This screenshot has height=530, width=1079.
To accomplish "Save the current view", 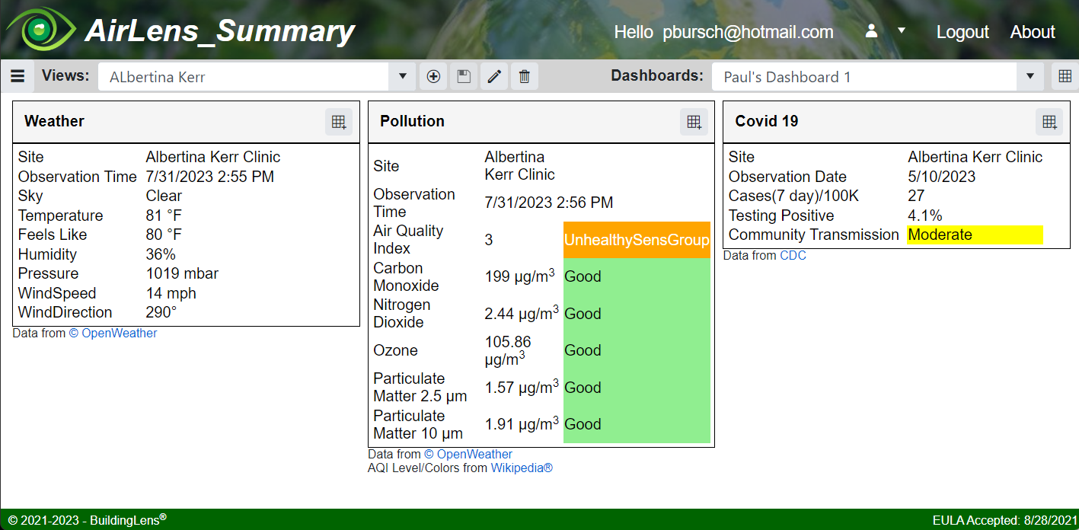I will tap(464, 76).
